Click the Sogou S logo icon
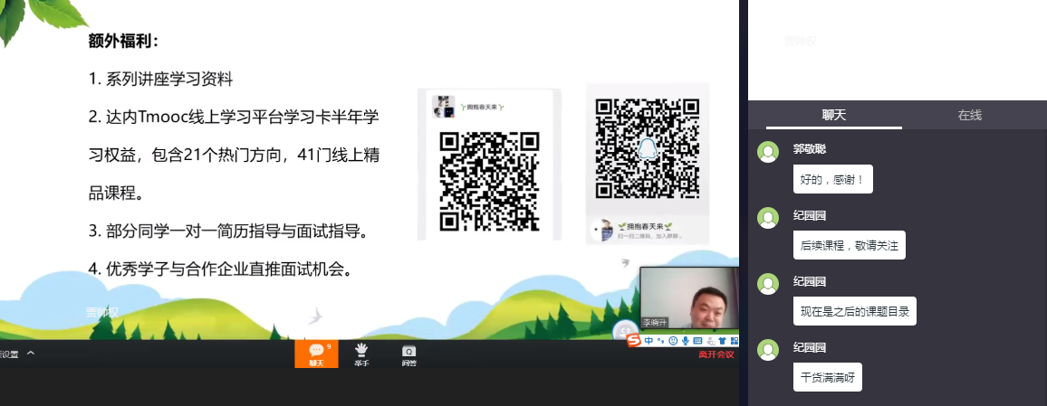1047x406 pixels. (x=634, y=341)
